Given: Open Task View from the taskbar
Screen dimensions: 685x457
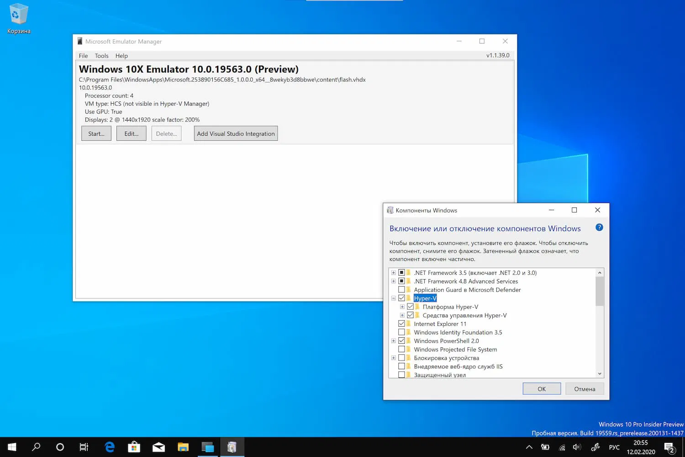Looking at the screenshot, I should coord(84,447).
